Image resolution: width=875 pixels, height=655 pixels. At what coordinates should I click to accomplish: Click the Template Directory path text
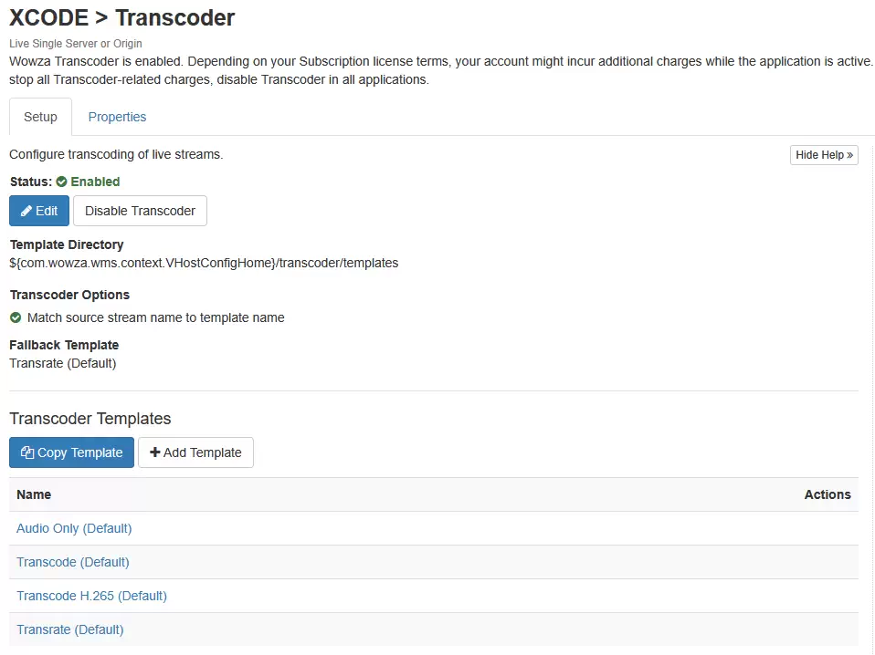click(x=204, y=263)
